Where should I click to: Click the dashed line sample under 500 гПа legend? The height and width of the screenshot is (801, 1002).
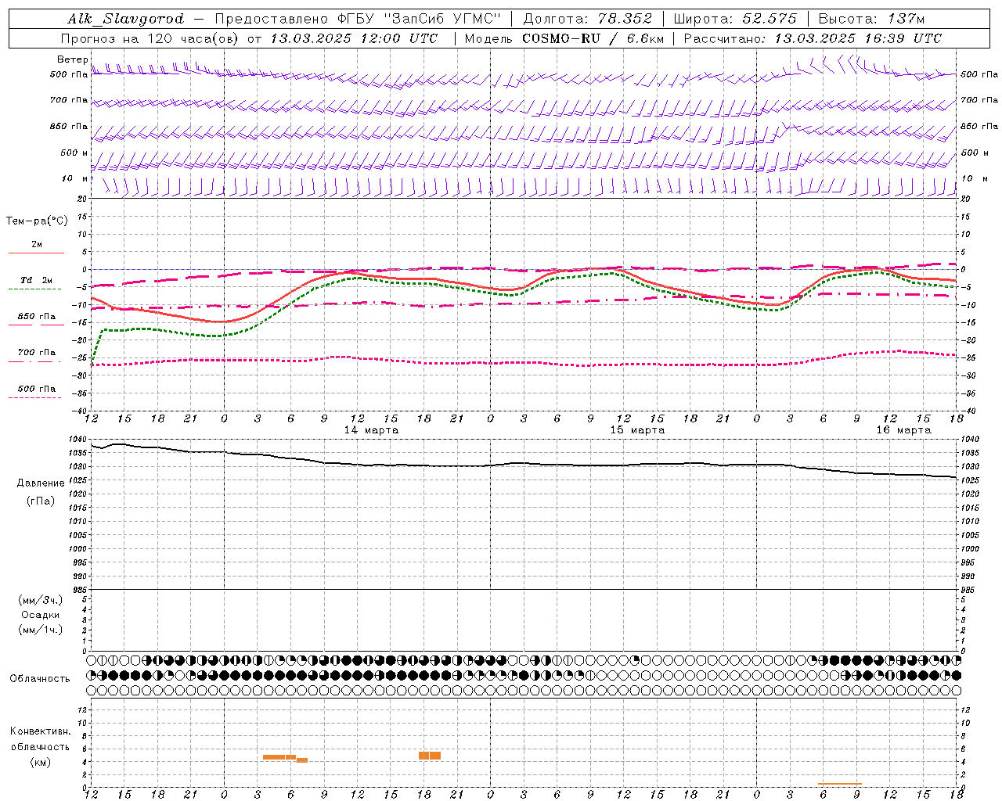tap(35, 397)
